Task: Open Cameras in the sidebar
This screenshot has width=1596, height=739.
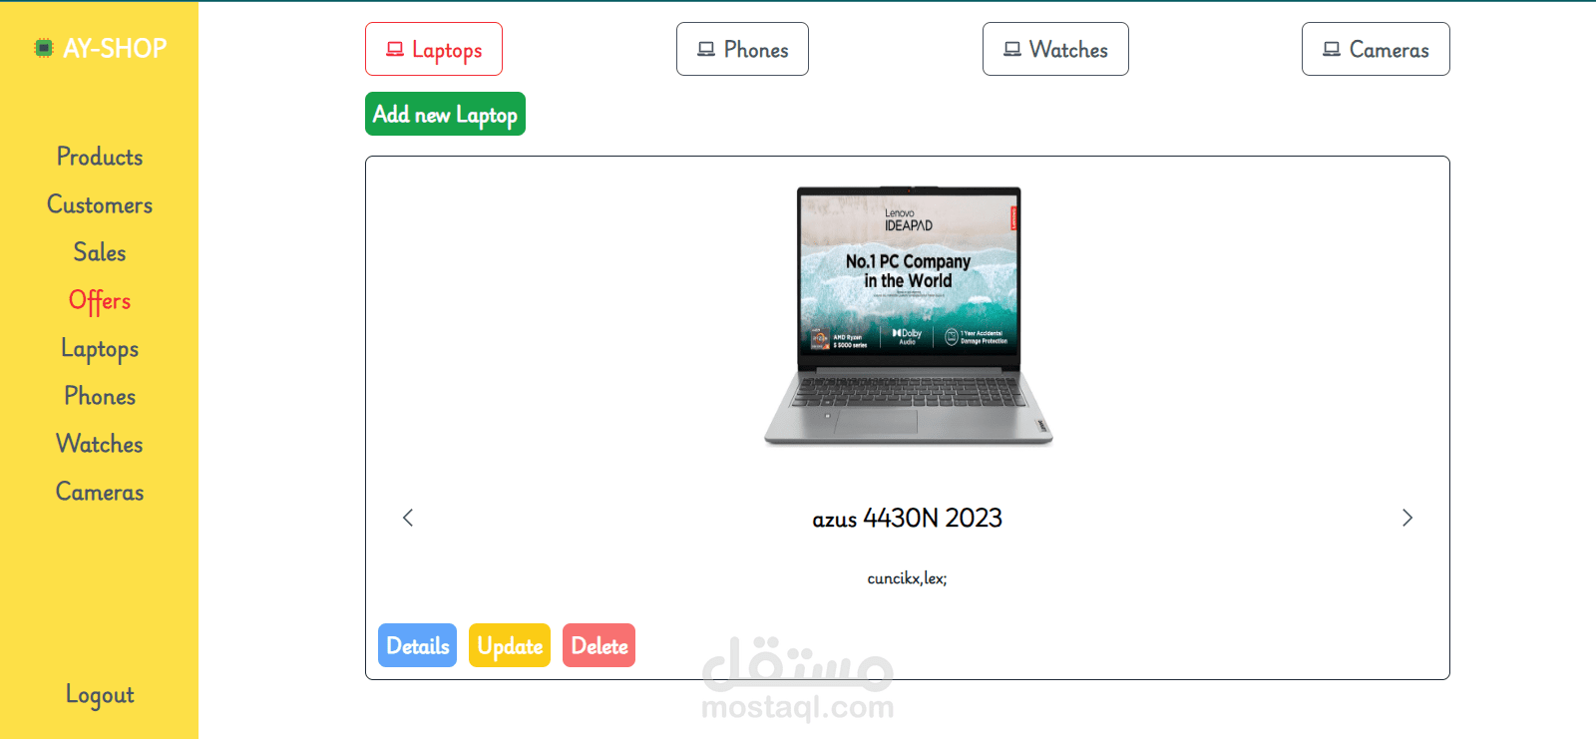Action: [x=100, y=492]
